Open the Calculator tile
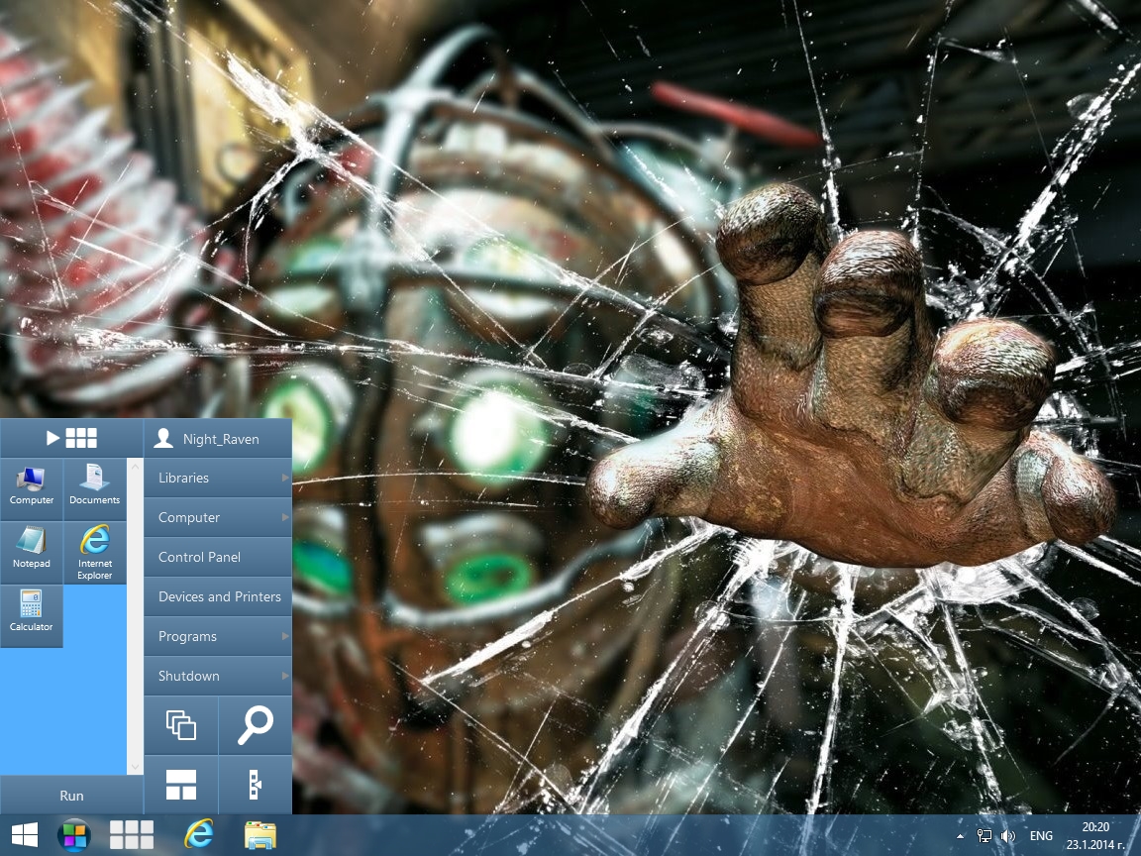 pos(32,615)
